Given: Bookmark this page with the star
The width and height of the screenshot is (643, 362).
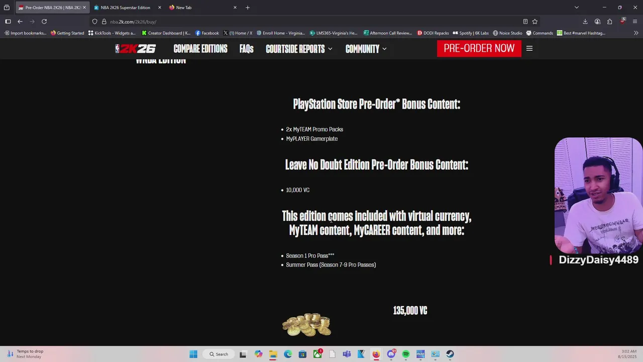Looking at the screenshot, I should point(534,22).
